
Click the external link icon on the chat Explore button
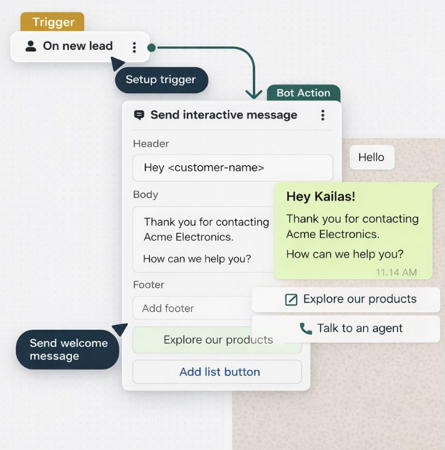click(x=291, y=300)
